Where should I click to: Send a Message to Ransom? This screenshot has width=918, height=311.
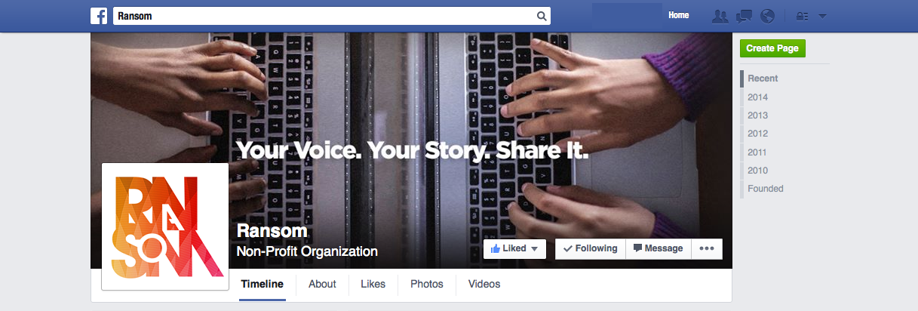pyautogui.click(x=658, y=249)
